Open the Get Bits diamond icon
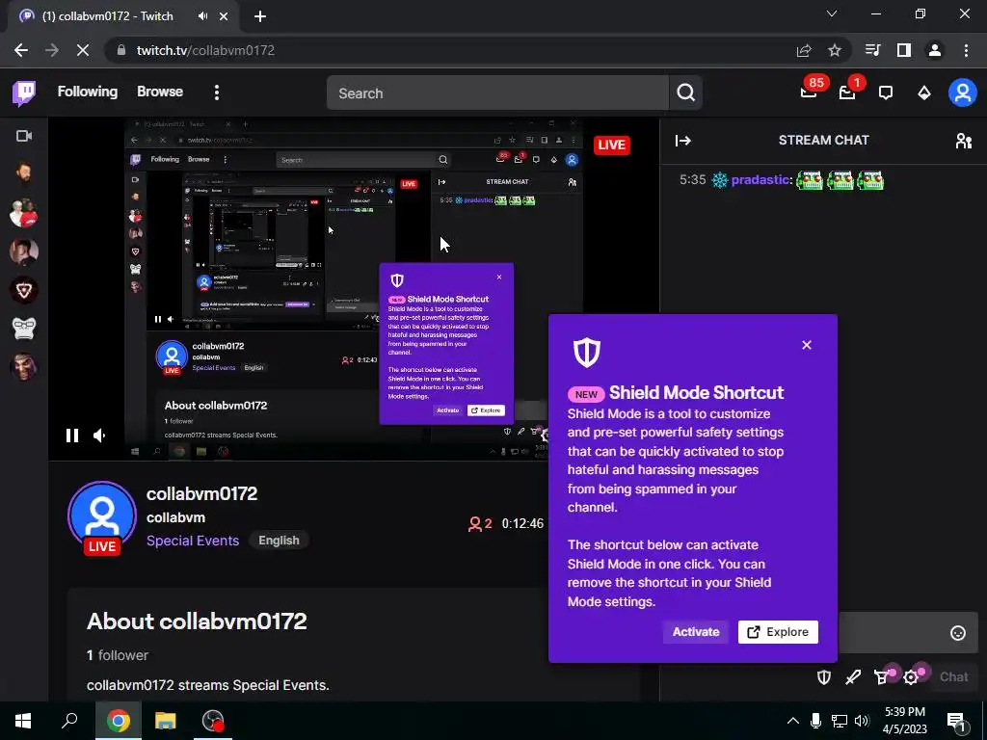 click(924, 93)
